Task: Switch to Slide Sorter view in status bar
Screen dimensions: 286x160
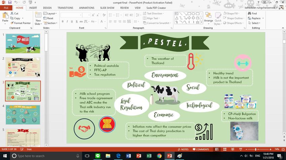Action: tap(225, 149)
